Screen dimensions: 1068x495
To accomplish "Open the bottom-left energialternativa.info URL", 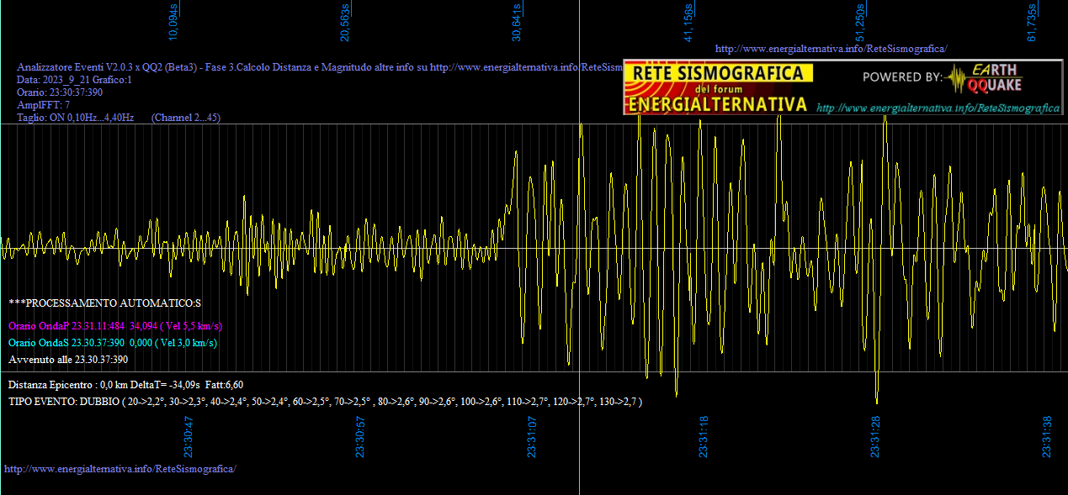I will tap(120, 468).
